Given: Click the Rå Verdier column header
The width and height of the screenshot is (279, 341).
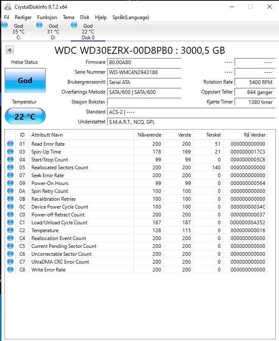Looking at the screenshot, I should click(246, 135).
